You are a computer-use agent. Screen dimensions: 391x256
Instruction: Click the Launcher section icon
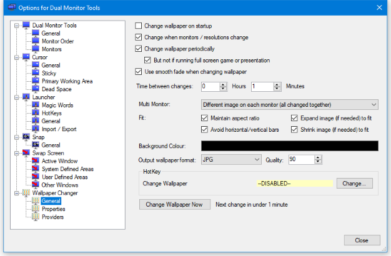point(26,97)
